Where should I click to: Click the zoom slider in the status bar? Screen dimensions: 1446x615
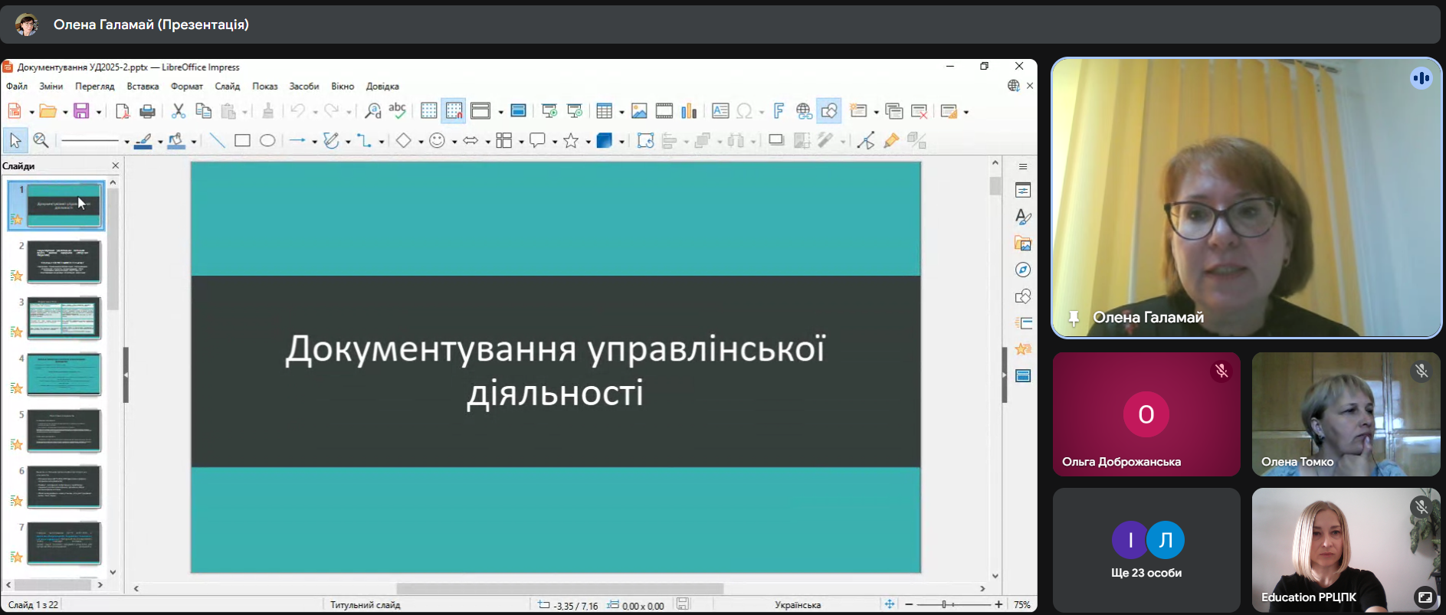(x=953, y=605)
